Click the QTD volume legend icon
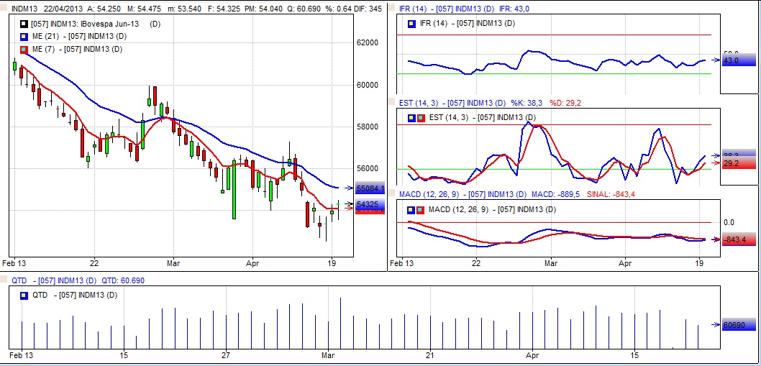 pyautogui.click(x=24, y=295)
